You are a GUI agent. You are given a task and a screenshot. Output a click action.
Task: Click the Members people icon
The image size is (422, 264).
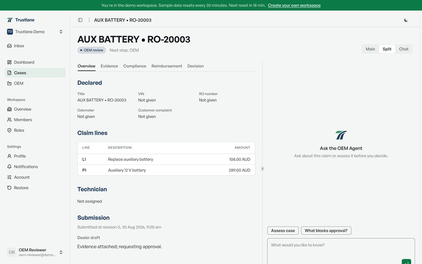click(9, 119)
